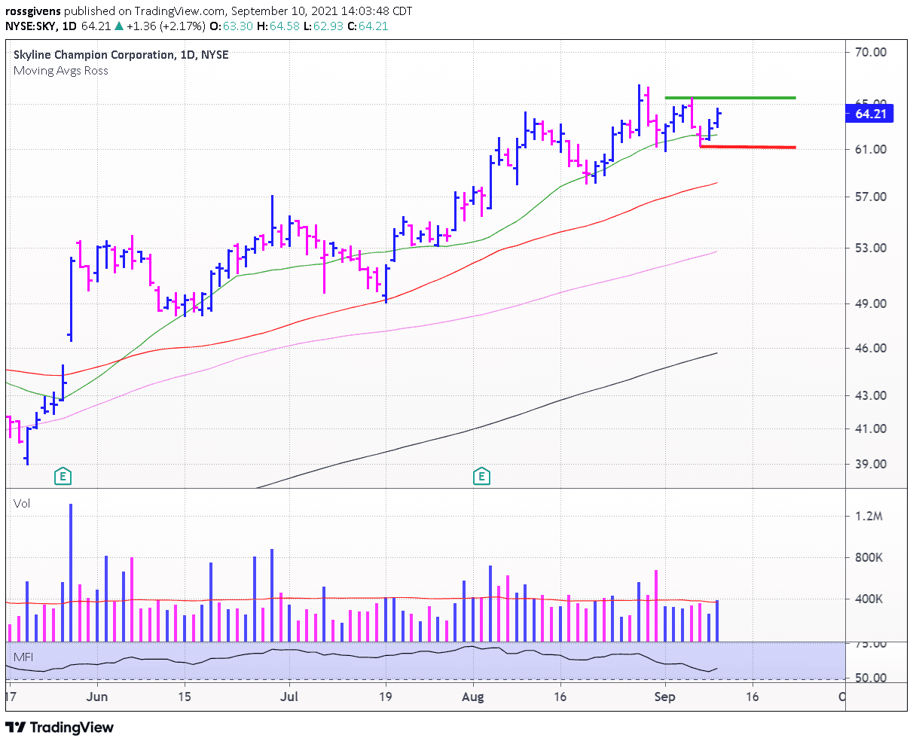The image size is (913, 744).
Task: Select the blue 64.21 price label
Action: (869, 114)
